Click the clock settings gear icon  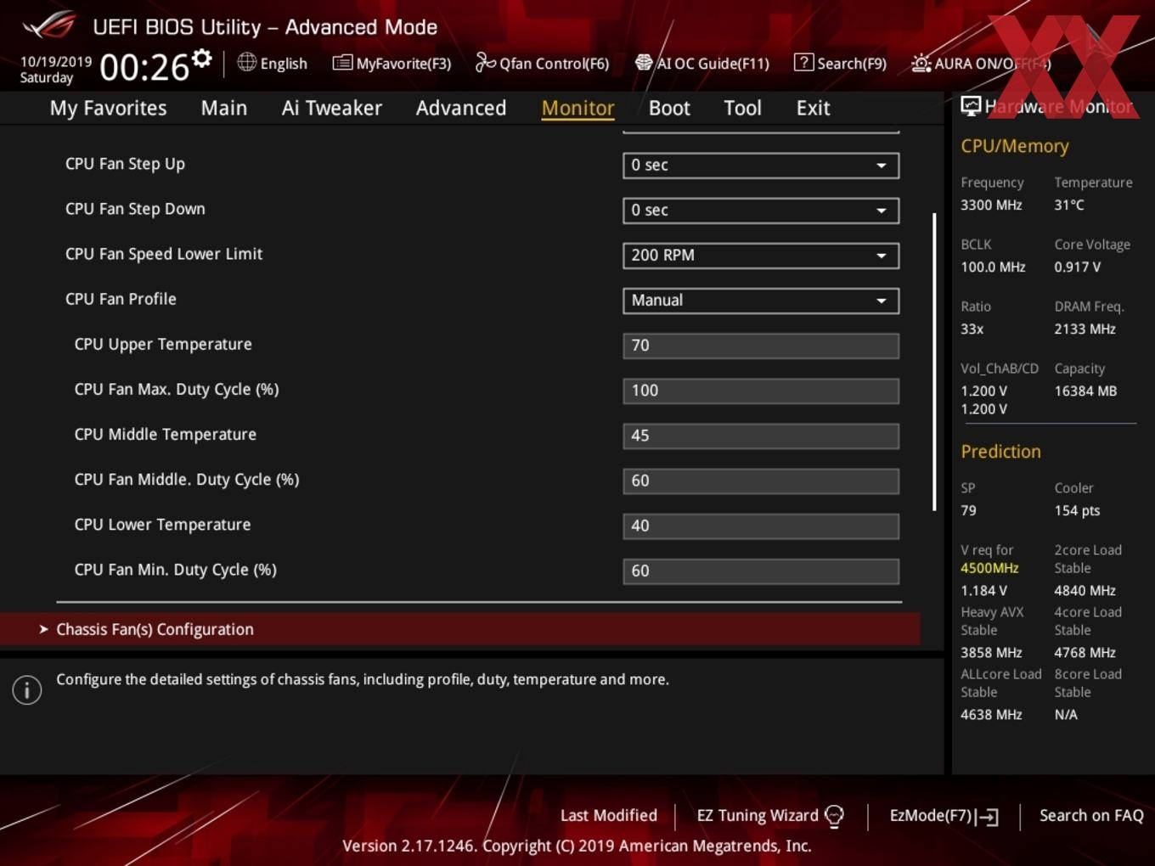[201, 59]
